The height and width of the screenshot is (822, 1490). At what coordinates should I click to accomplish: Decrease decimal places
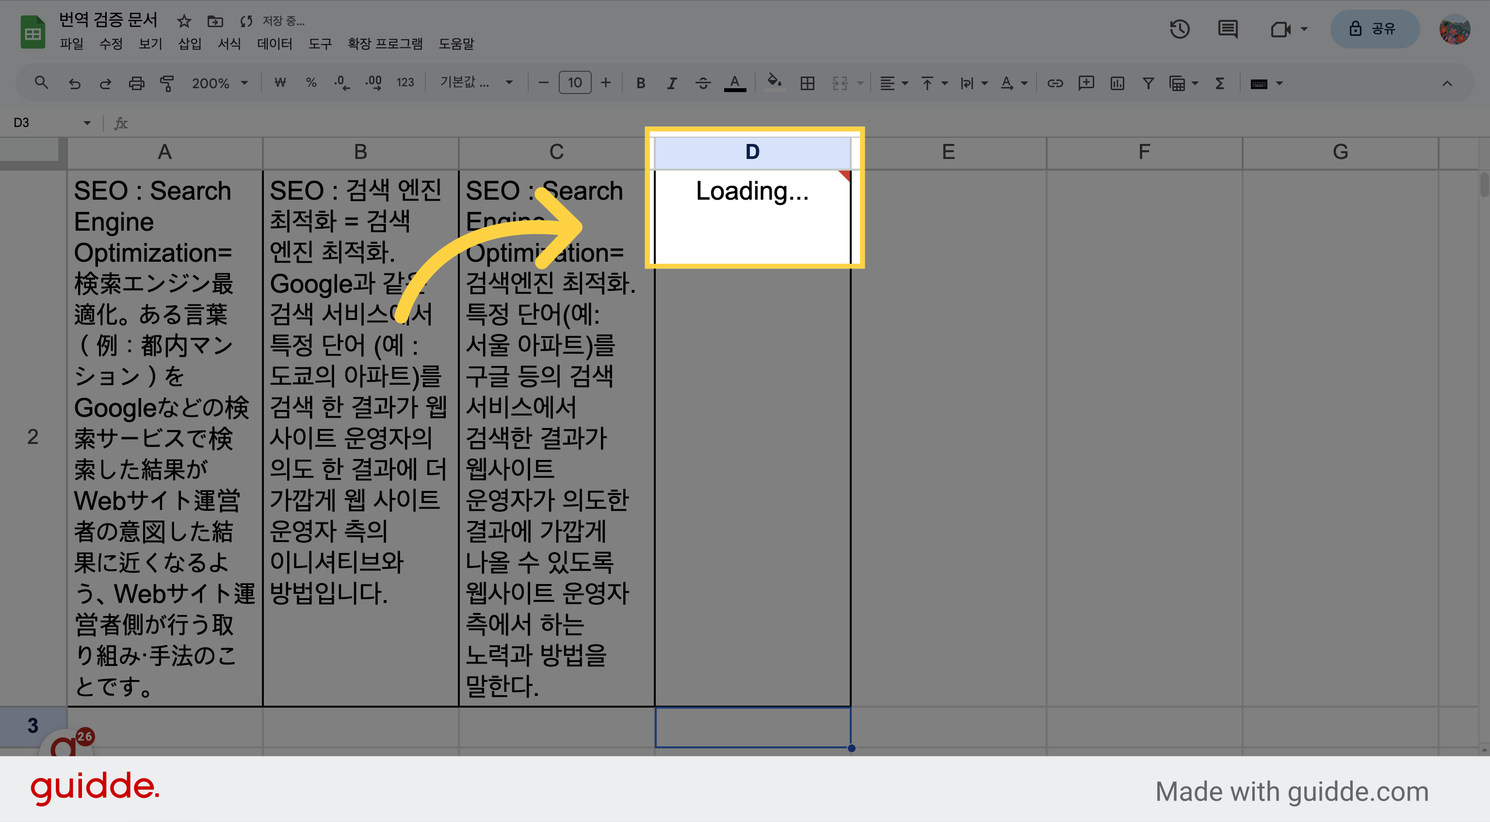tap(341, 83)
